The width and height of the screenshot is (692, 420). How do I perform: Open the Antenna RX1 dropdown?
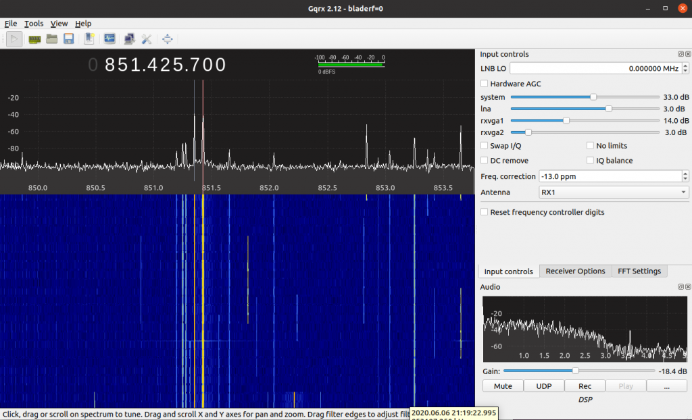point(614,192)
